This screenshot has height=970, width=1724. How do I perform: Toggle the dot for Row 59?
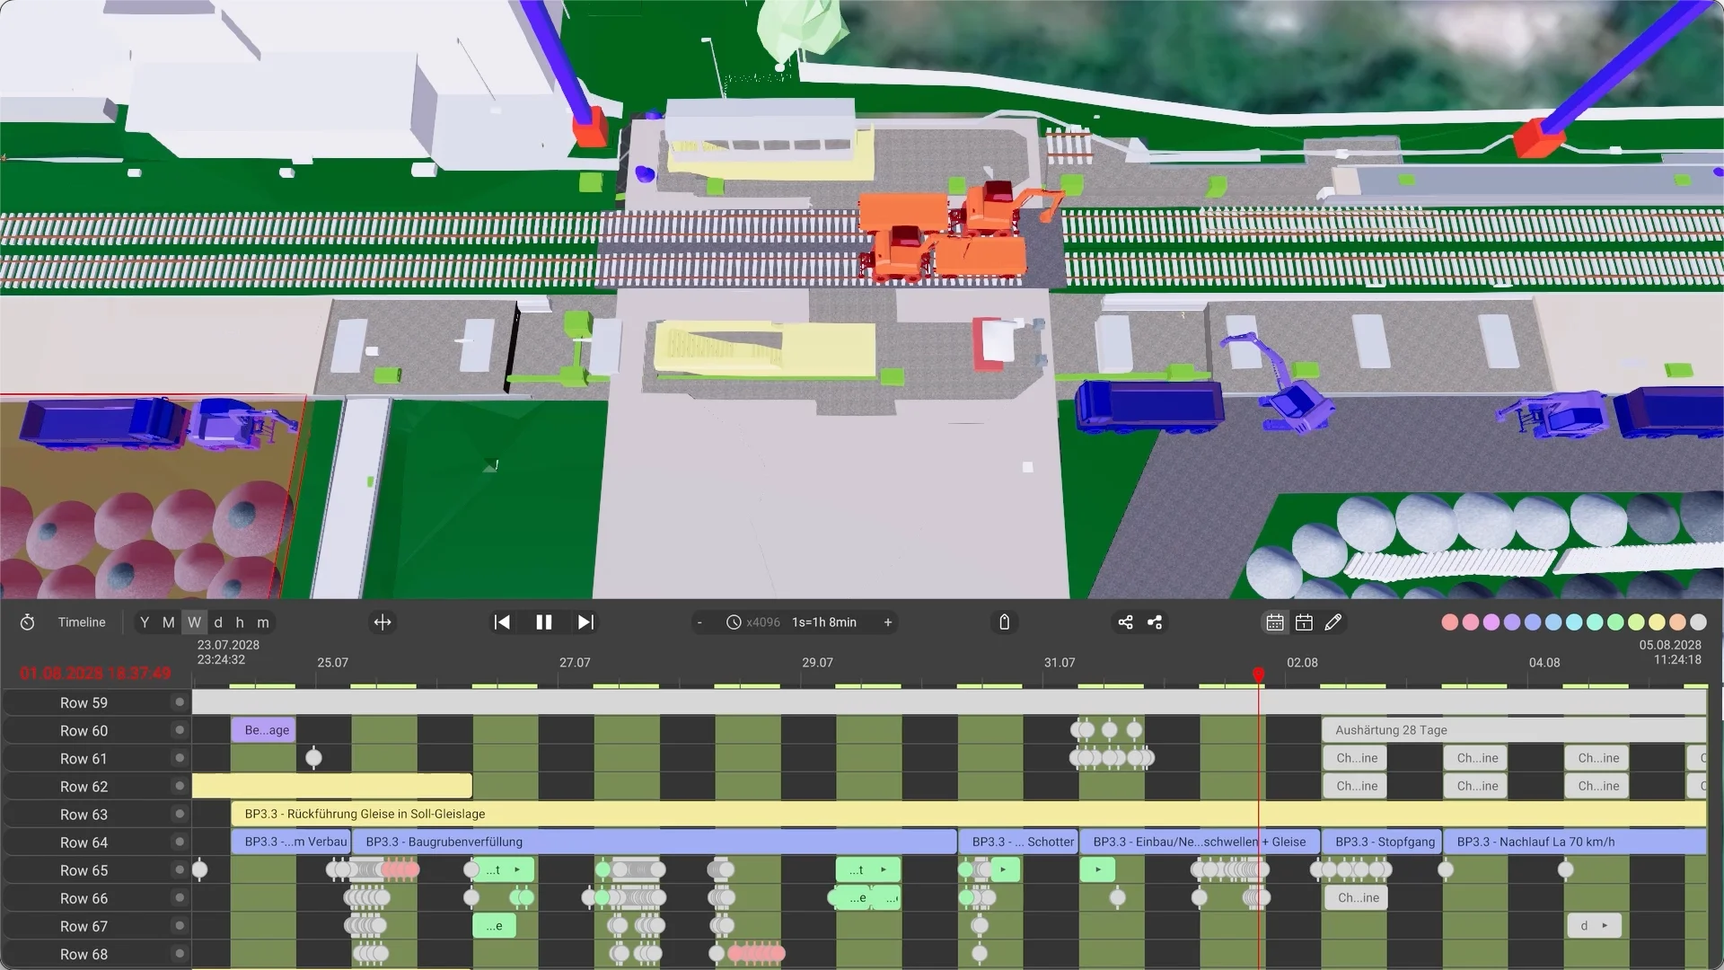click(180, 702)
